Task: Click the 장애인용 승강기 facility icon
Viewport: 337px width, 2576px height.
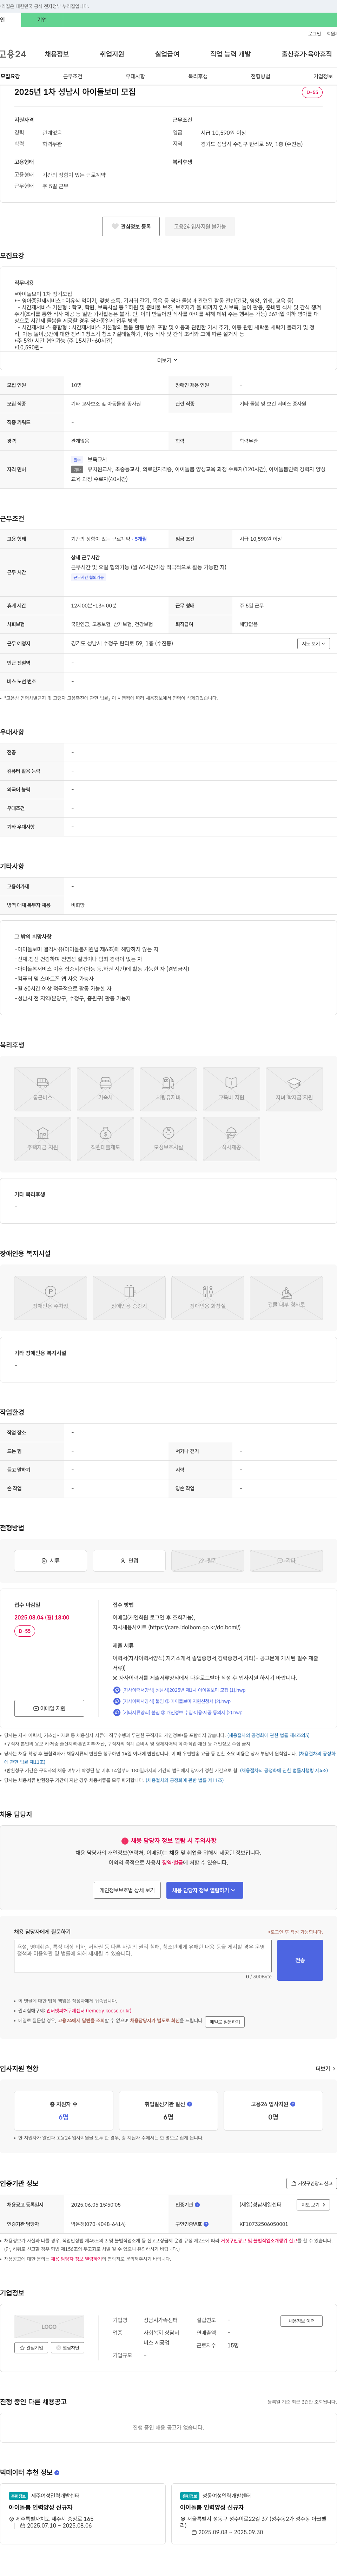Action: [x=129, y=1297]
